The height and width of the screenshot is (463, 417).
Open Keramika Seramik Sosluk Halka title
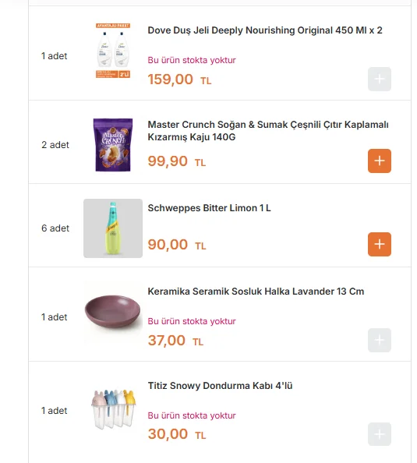coord(256,292)
